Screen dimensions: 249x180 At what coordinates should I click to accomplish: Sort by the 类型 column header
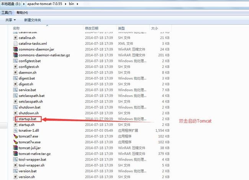point(121,28)
